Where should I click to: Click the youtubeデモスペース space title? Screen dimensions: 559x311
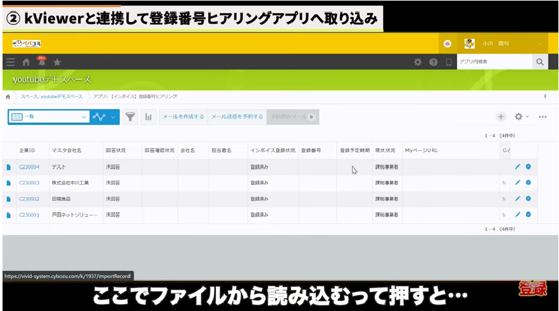click(x=52, y=80)
